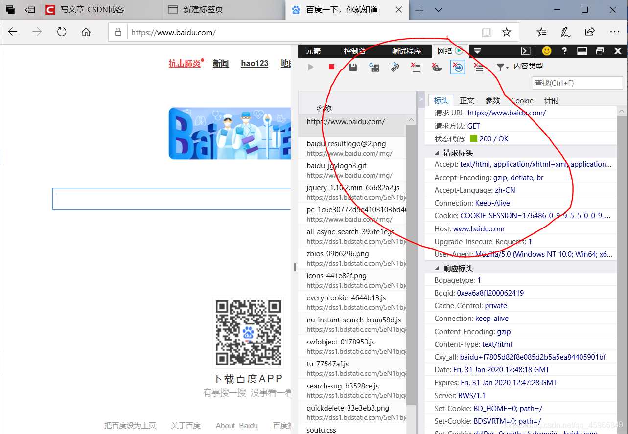Click the request URL https://www.baidu.com/ link

pyautogui.click(x=507, y=113)
